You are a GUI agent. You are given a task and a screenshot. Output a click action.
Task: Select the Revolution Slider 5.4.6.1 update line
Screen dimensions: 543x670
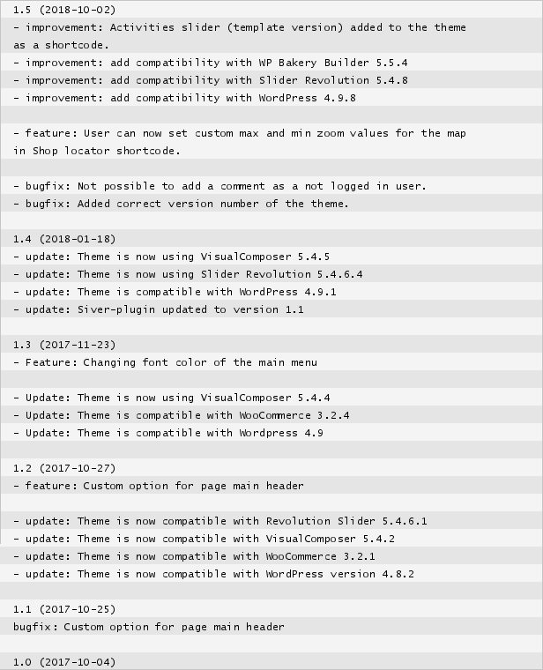(219, 521)
